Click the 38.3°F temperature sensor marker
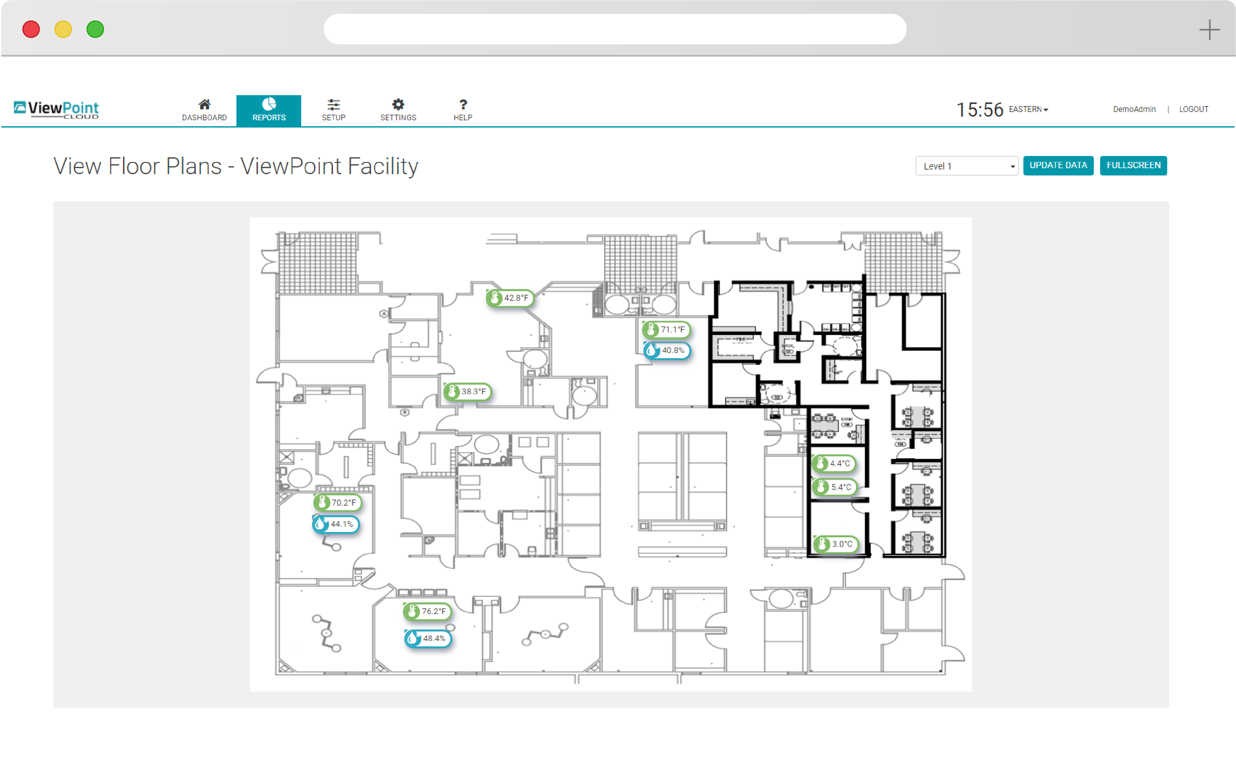Viewport: 1236px width, 763px height. click(468, 392)
